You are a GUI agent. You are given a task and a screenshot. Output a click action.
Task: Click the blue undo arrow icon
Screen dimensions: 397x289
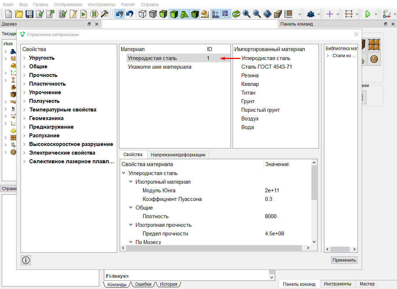pyautogui.click(x=130, y=14)
